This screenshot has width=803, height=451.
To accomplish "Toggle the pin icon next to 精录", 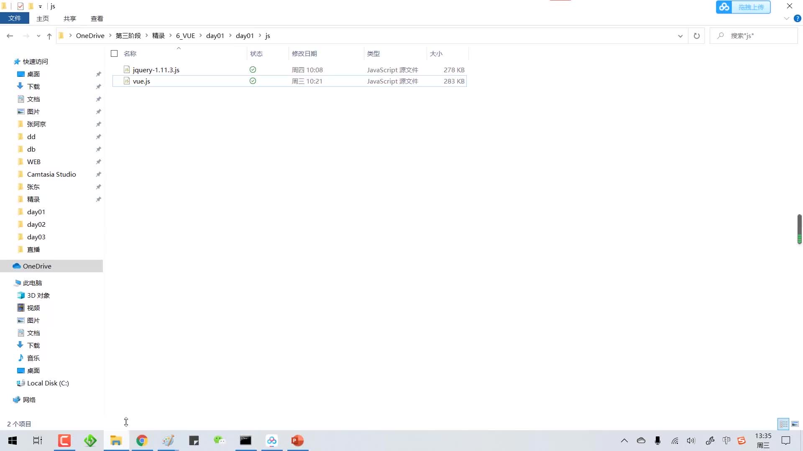I will click(x=98, y=199).
